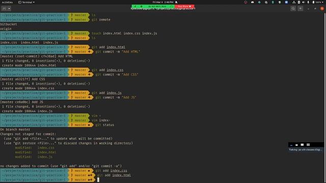Open the Activities overview
Screen dimensions: 326x183
(x=7, y=2)
